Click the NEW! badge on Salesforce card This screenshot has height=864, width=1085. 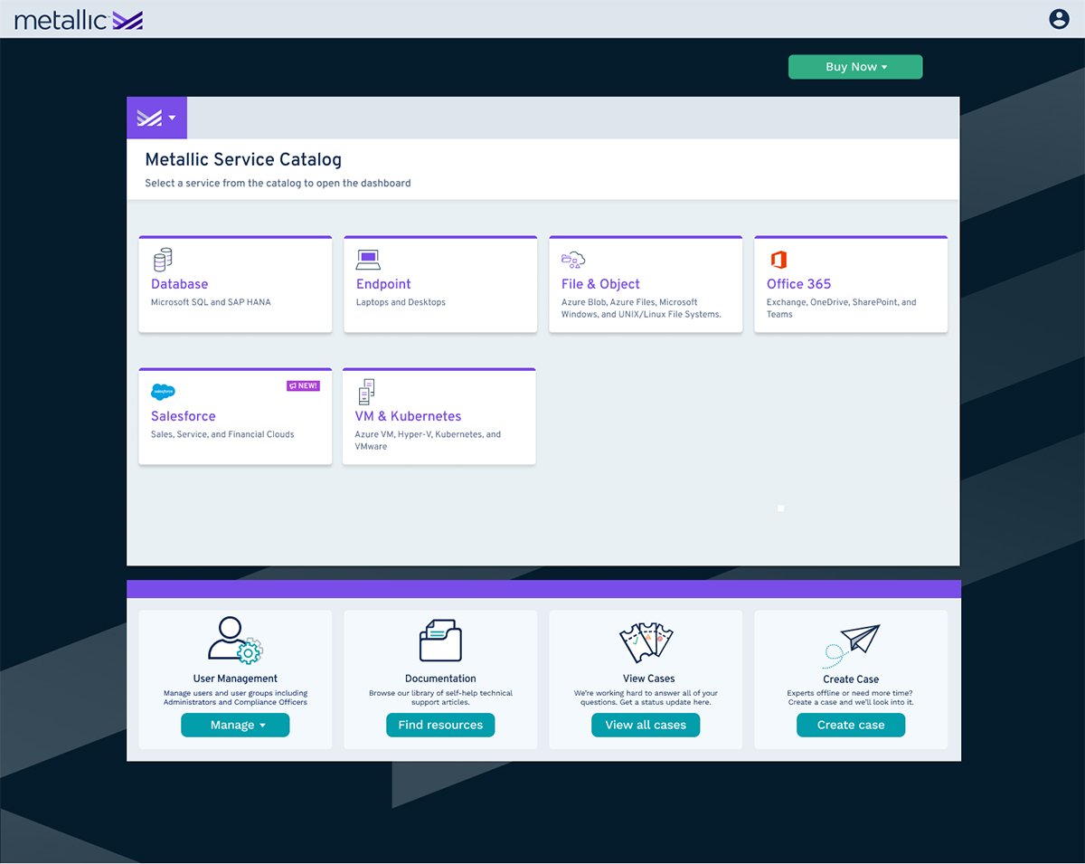304,385
